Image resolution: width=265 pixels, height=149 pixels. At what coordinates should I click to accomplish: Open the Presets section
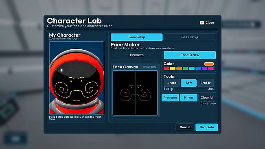[x=136, y=55]
